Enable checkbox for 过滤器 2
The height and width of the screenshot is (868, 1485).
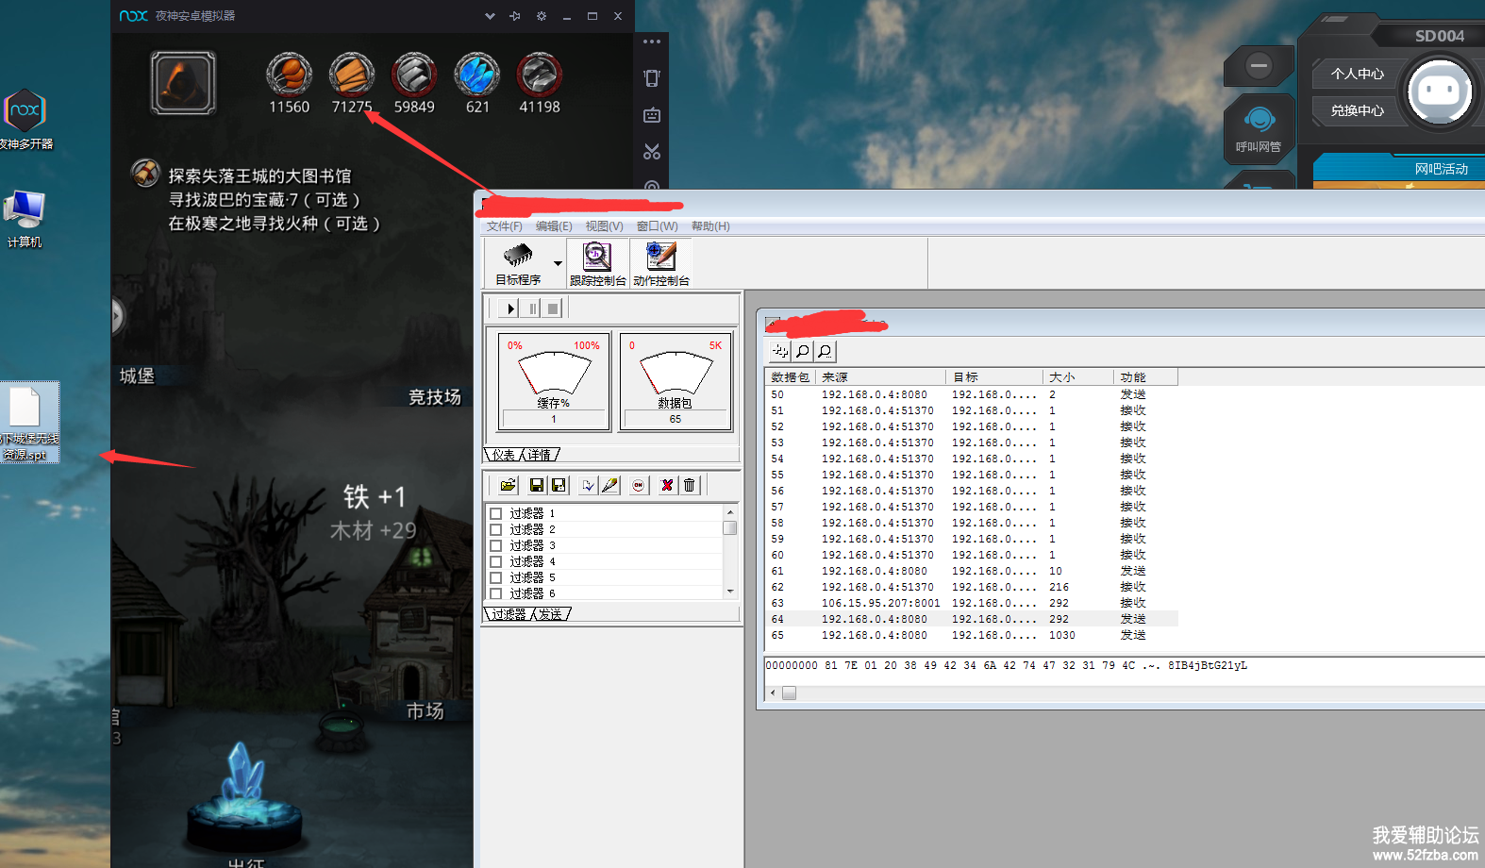(495, 529)
